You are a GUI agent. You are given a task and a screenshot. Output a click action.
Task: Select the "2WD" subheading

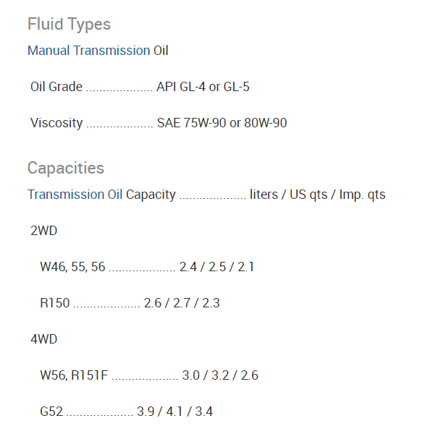point(43,231)
